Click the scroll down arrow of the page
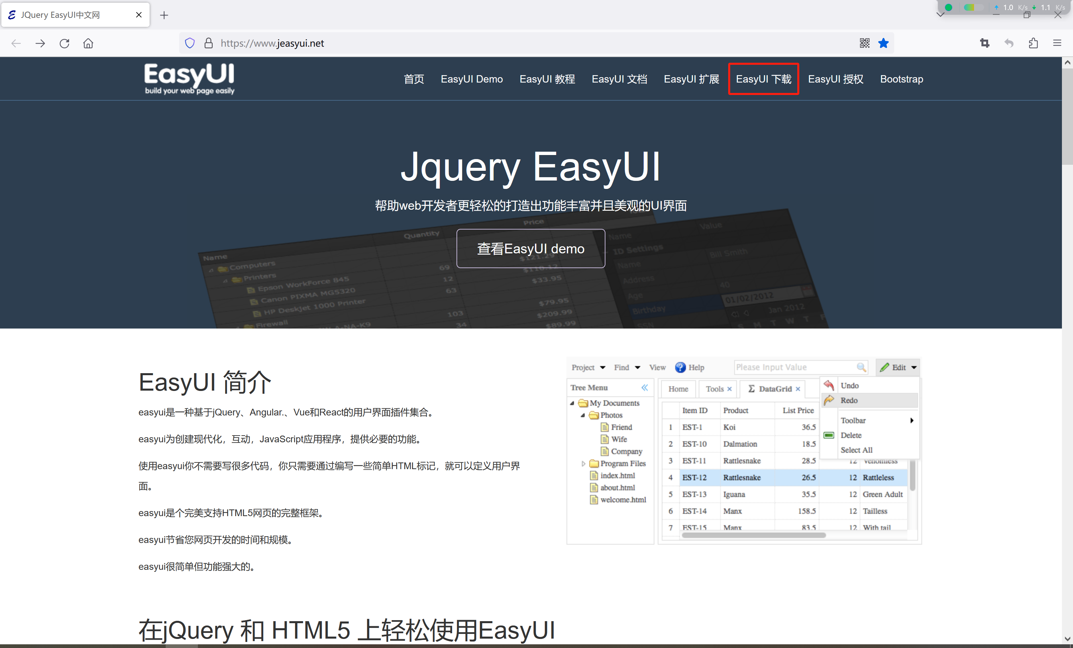 coord(1067,639)
